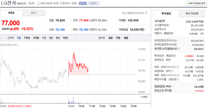Expand the 기업개요 dropdown

pyautogui.click(x=94, y=3)
